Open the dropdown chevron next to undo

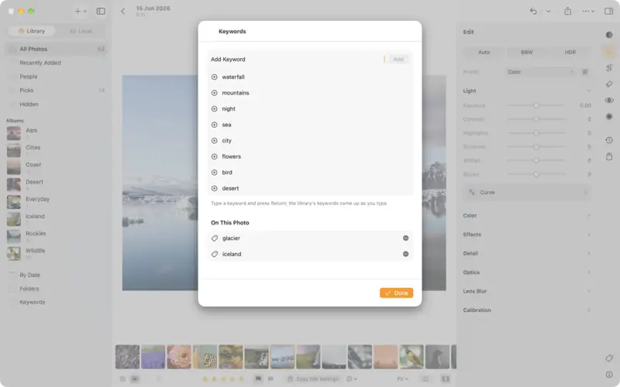click(549, 11)
